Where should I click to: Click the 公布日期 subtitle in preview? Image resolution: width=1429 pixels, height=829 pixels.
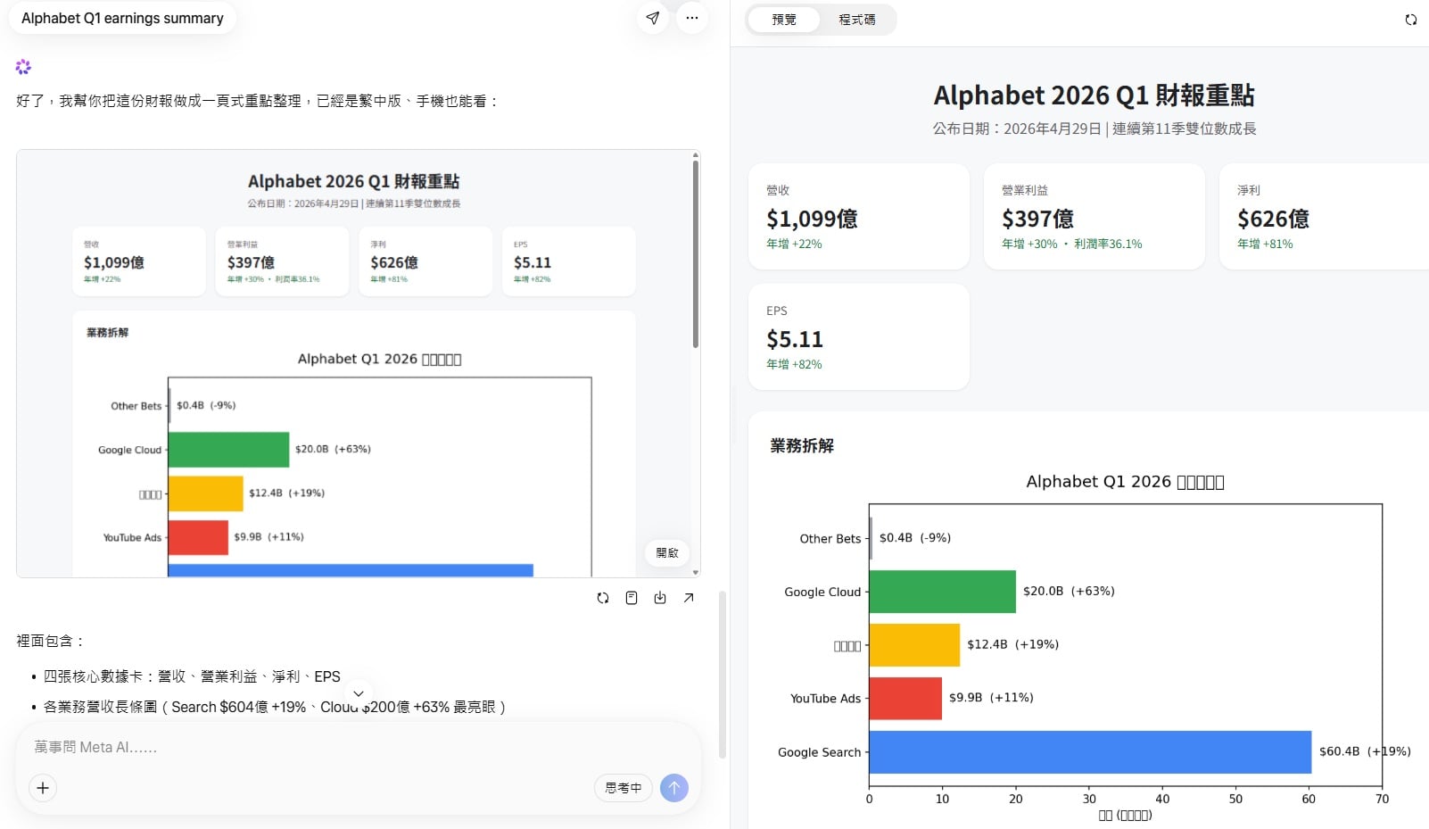click(1094, 128)
